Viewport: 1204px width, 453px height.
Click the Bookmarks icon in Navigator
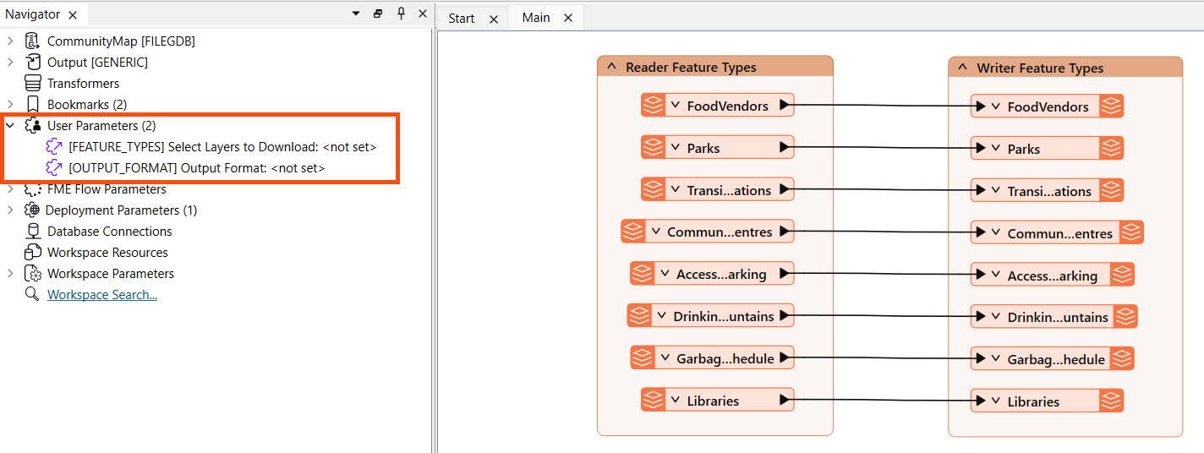33,105
